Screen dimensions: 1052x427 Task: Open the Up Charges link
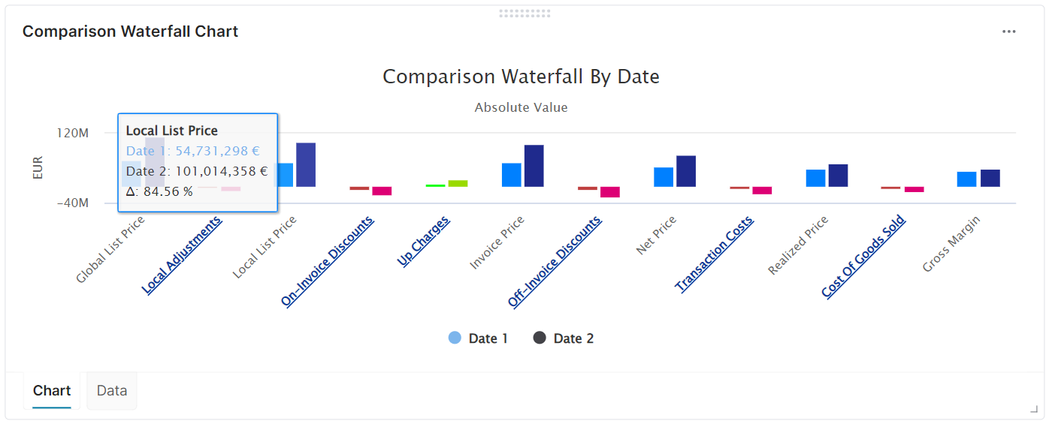coord(423,242)
